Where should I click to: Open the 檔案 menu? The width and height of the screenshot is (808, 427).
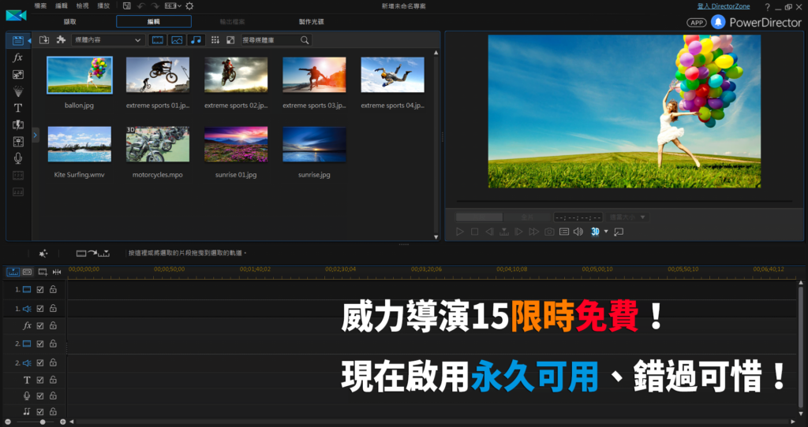pyautogui.click(x=40, y=6)
